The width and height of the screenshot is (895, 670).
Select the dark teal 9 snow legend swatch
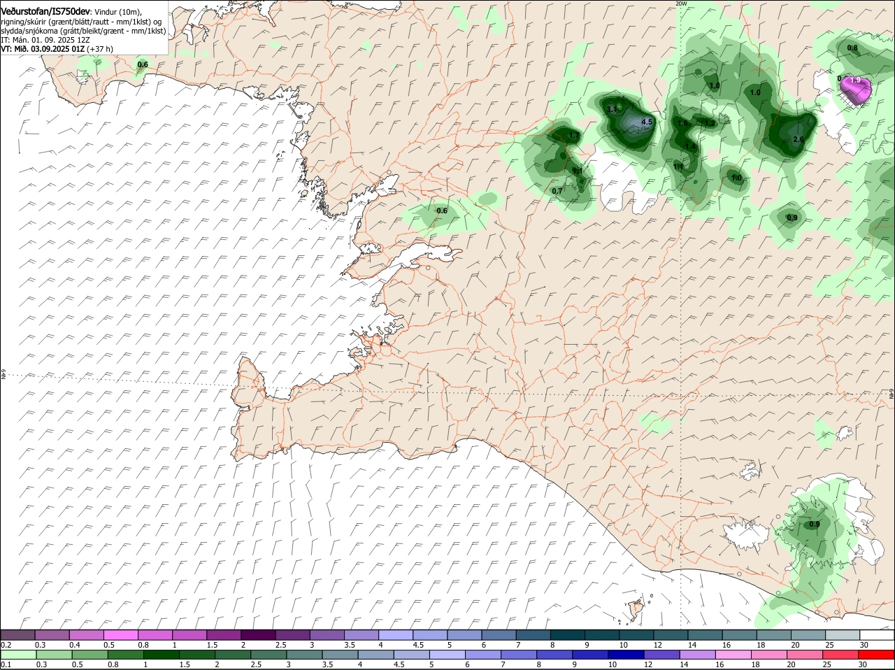tap(602, 635)
